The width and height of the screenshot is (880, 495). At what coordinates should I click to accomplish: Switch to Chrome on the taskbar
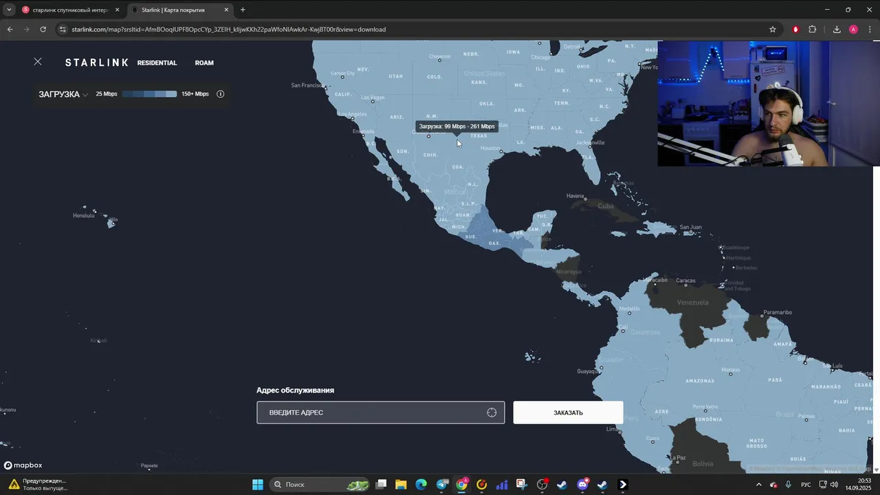[x=462, y=485]
